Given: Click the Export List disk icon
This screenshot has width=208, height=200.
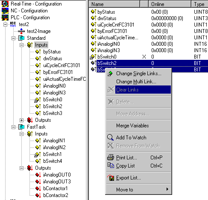Looking at the screenshot, I should point(111,178).
